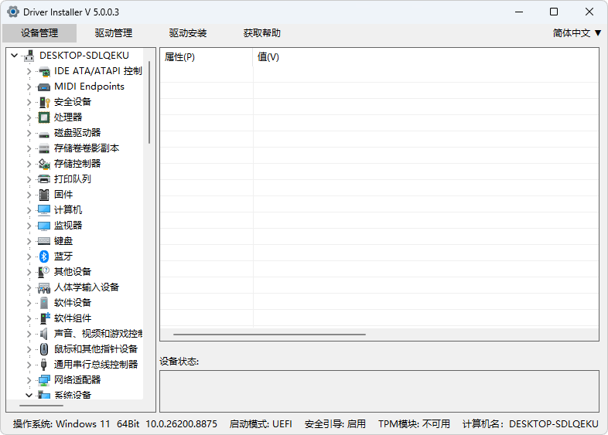The width and height of the screenshot is (608, 435).
Task: Click the 其他设备 unknown device icon
Action: pos(44,272)
